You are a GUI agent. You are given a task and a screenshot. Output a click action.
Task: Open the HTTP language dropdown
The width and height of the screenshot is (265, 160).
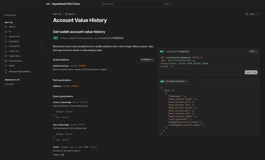(253, 52)
